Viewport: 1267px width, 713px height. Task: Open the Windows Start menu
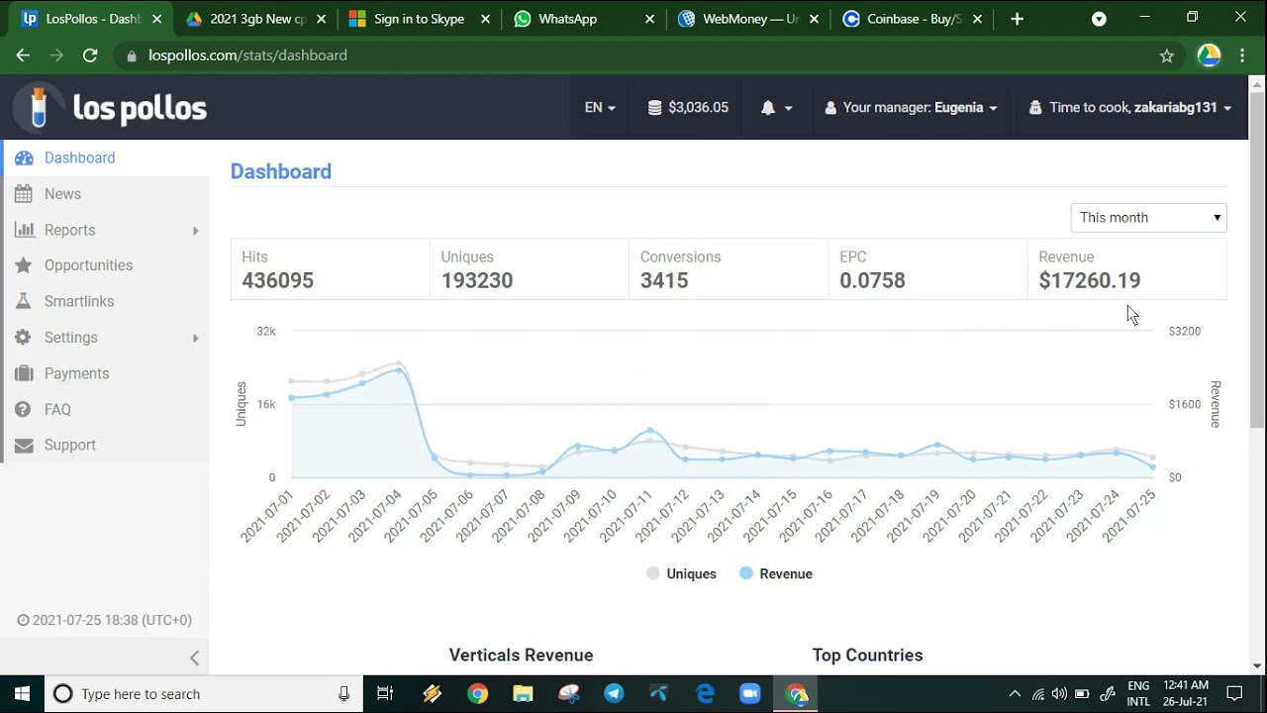22,694
